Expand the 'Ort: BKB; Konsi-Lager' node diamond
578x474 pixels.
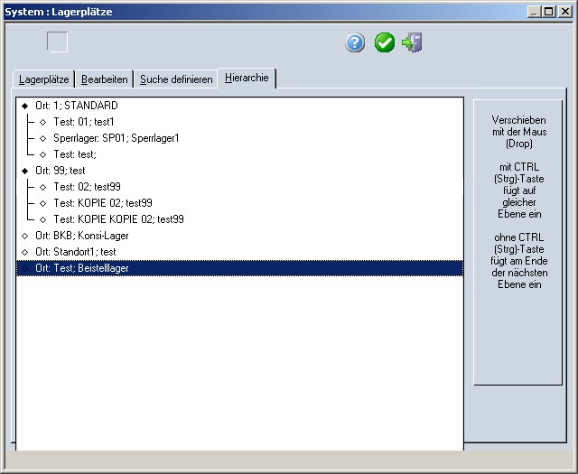pyautogui.click(x=24, y=236)
